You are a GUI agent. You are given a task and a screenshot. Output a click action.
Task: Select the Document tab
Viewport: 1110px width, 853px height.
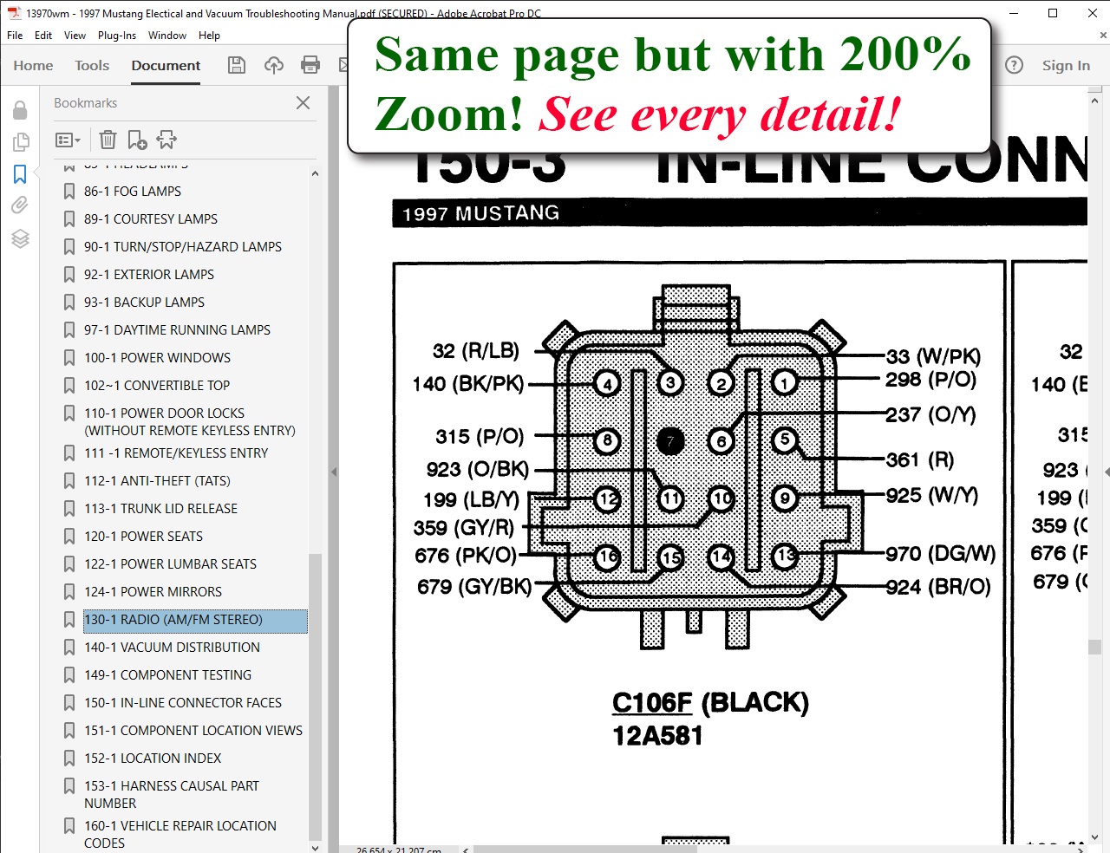[166, 66]
